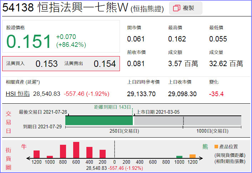Screen dimensions: 252x173
Task: Click the 前收市價 value 0.081
Action: coord(136,64)
